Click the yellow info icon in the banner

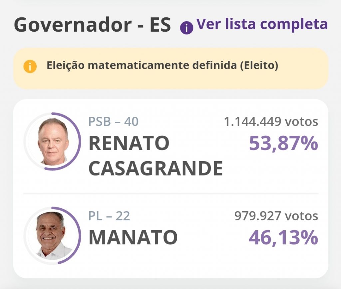30,66
